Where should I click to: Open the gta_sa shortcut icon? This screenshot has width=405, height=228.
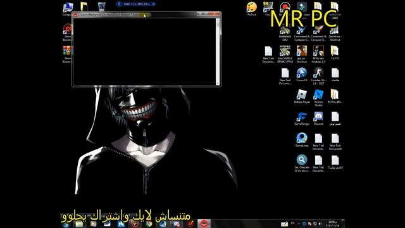(x=302, y=54)
